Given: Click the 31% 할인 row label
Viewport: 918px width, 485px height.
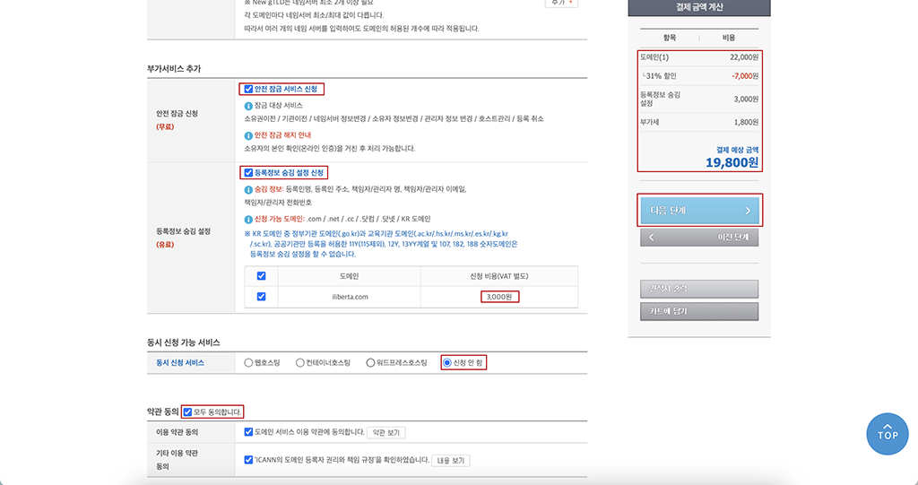Looking at the screenshot, I should tap(661, 76).
